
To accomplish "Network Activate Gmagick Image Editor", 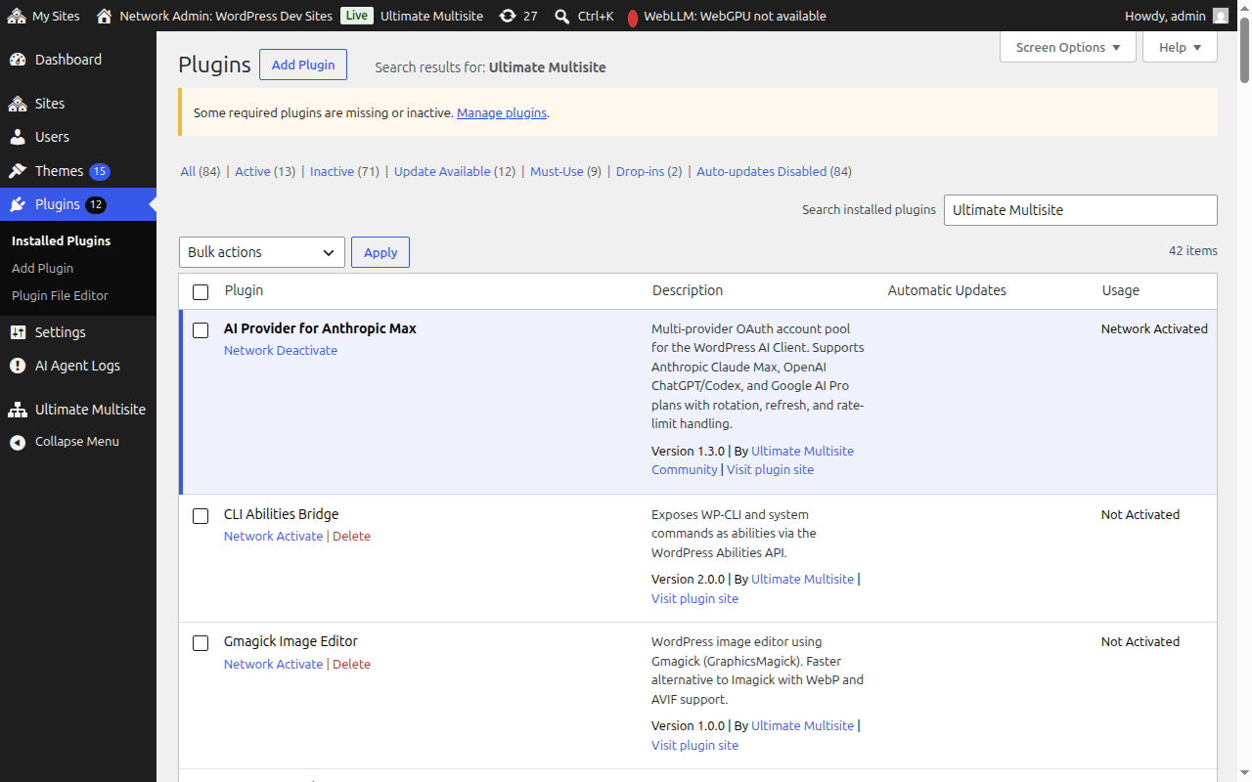I will click(x=273, y=664).
